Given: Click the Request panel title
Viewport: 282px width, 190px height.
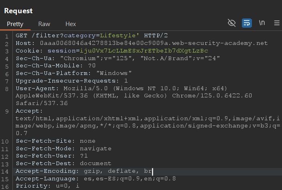Looking at the screenshot, I should pos(18,11).
